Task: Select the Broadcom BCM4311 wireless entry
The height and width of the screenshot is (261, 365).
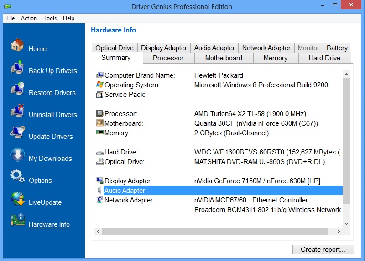Action: point(268,210)
